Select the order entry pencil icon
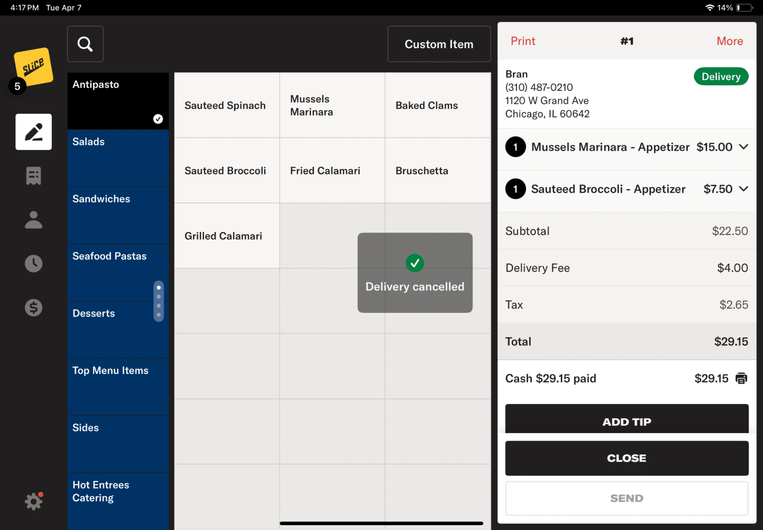763x530 pixels. click(x=34, y=132)
